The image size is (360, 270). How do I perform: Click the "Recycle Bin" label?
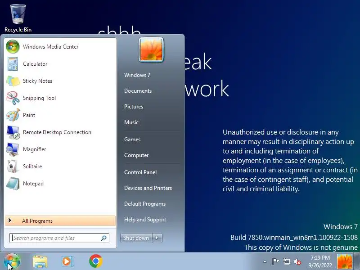click(x=18, y=30)
